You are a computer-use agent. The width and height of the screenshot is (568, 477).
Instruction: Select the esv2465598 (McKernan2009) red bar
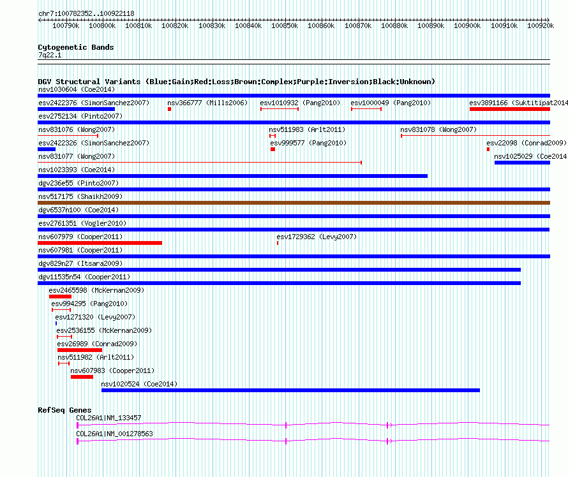(x=60, y=297)
